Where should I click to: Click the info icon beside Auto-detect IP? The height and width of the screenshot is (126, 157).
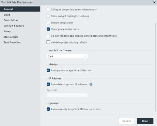(x=91, y=84)
